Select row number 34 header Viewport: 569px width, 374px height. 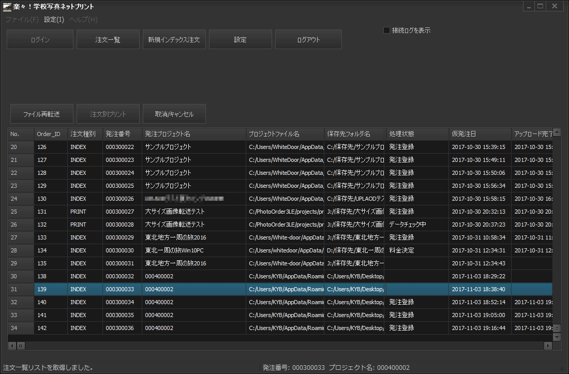(x=21, y=328)
